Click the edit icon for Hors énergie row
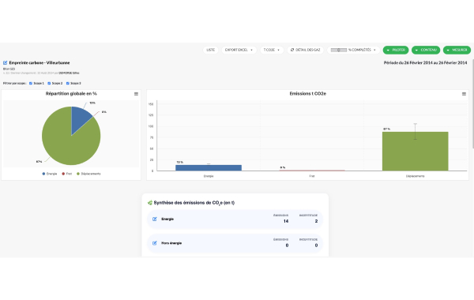 pyautogui.click(x=155, y=243)
